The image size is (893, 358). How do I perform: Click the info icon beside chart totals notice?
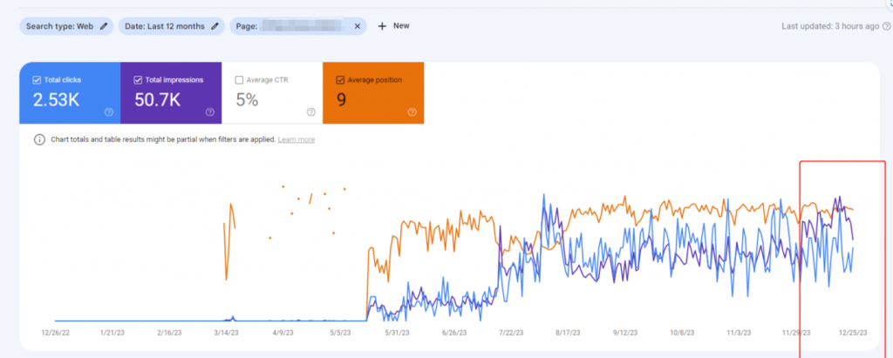39,139
